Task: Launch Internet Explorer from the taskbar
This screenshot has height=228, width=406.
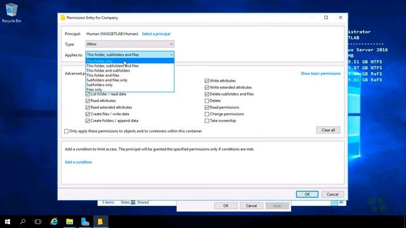Action: click(54, 222)
